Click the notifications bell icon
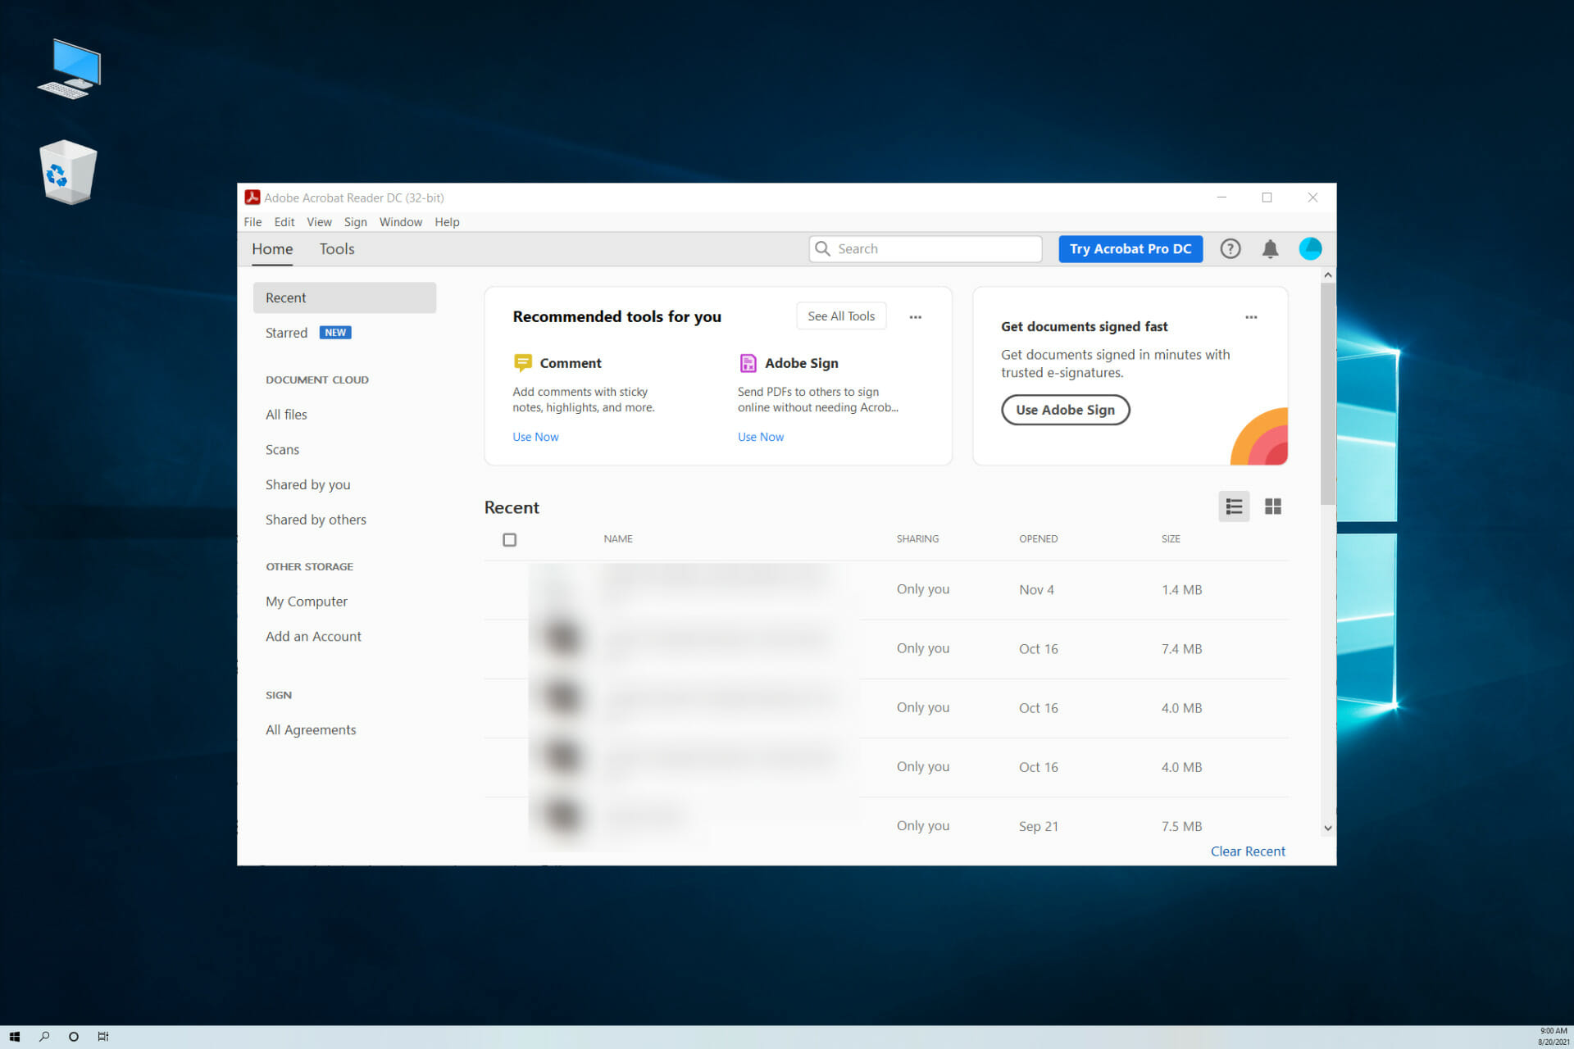 pos(1270,248)
